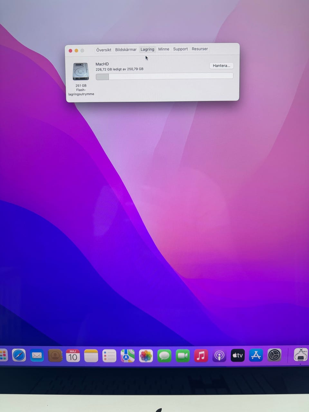This screenshot has height=412, width=309.
Task: Launch Podcasts from the Dock
Action: [219, 356]
